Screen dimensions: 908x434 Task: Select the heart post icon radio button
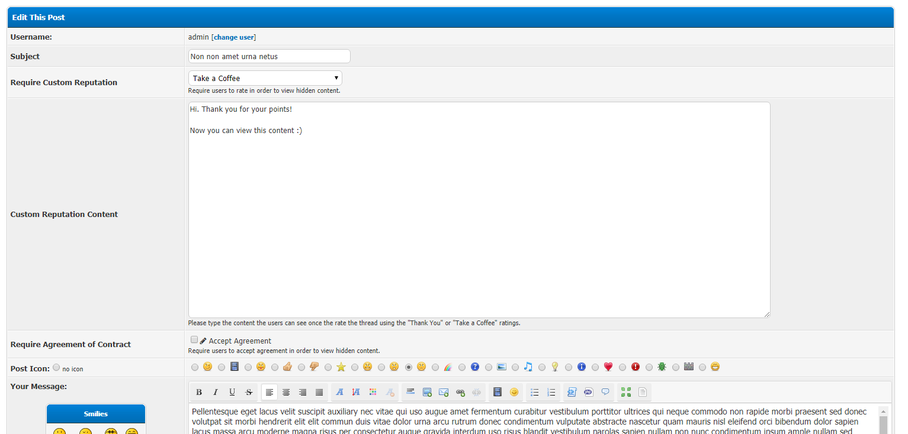click(595, 367)
